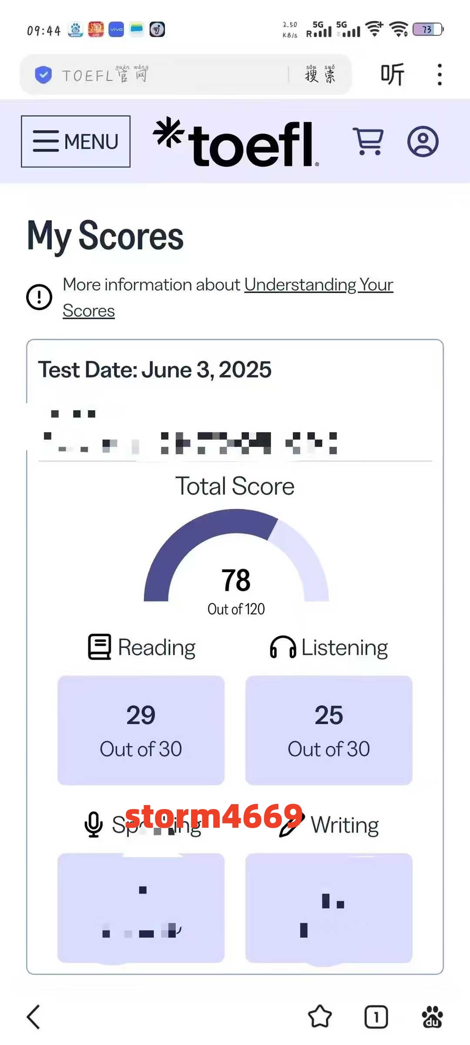Tap the Speaking microphone icon
470x1045 pixels.
94,824
